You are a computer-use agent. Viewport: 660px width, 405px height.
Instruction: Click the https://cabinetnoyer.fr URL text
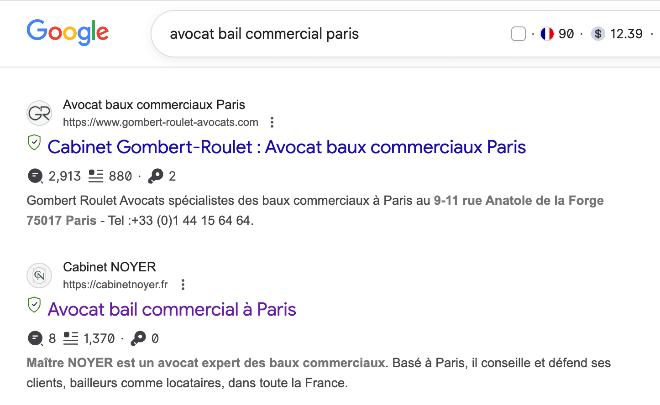115,285
